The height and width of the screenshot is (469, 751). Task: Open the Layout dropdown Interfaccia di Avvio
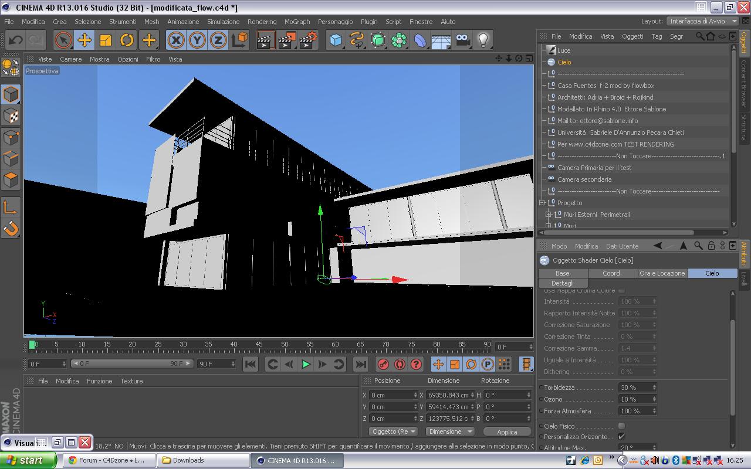tap(702, 21)
